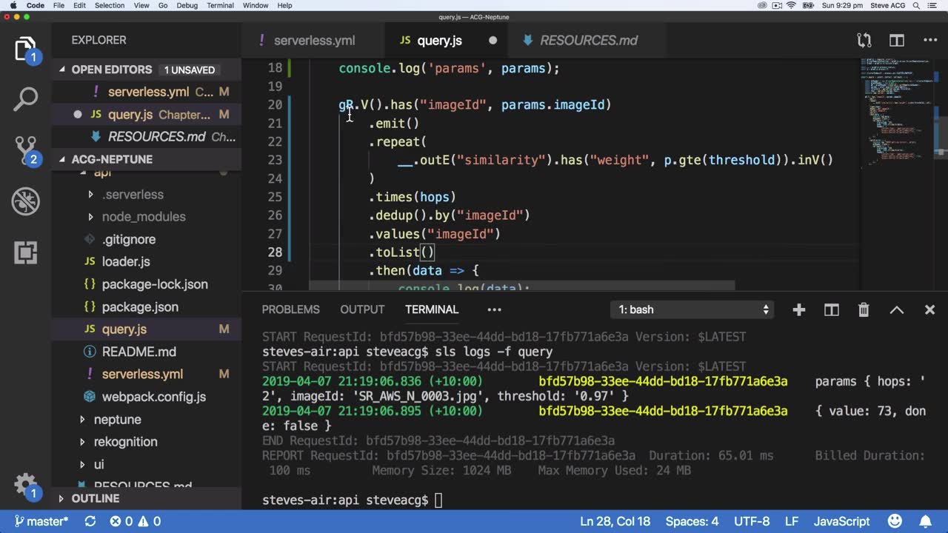The height and width of the screenshot is (533, 948).
Task: Collapse the OPEN EDITORS section
Action: coord(111,70)
